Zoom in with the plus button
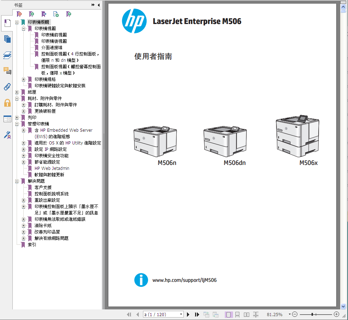Viewport: 348px width, 320px height. [x=336, y=314]
